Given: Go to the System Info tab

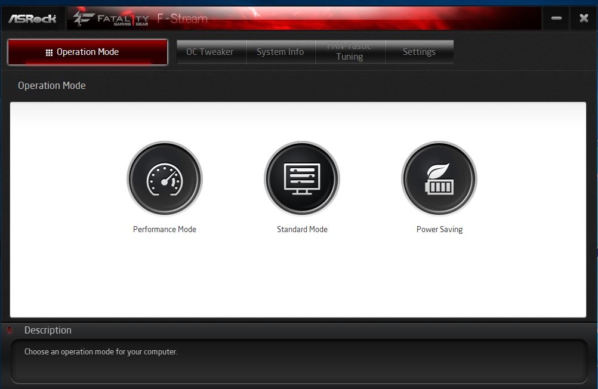Looking at the screenshot, I should click(x=280, y=52).
